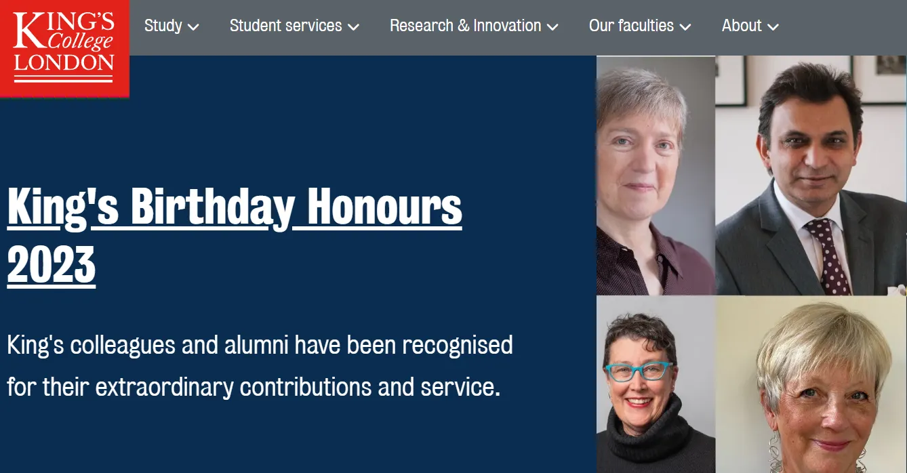The image size is (907, 473).
Task: Click the empty gray navigation bar area
Action: (x=847, y=27)
